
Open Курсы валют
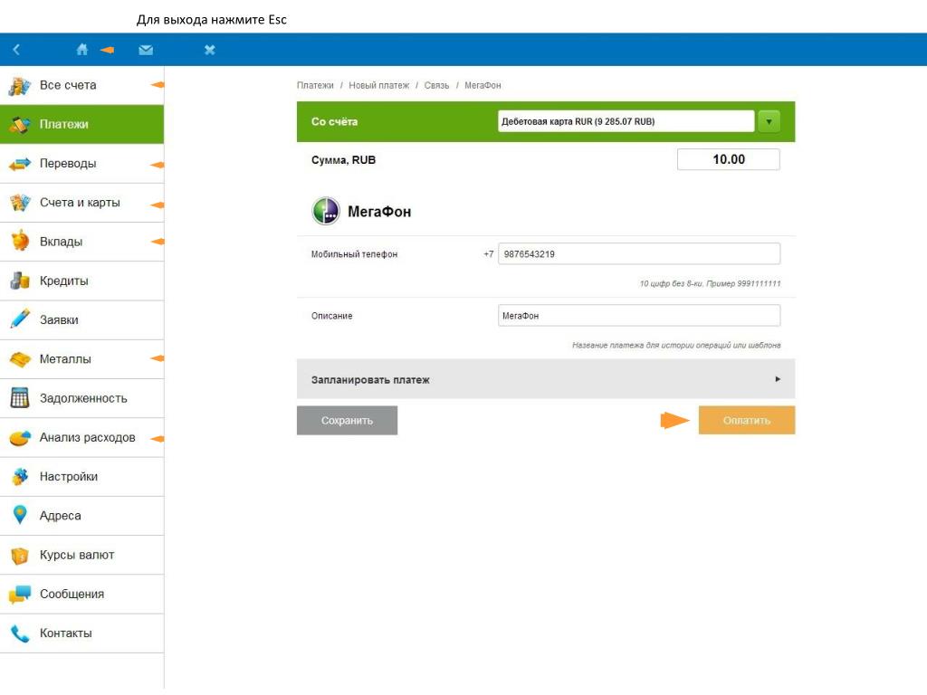pos(82,555)
